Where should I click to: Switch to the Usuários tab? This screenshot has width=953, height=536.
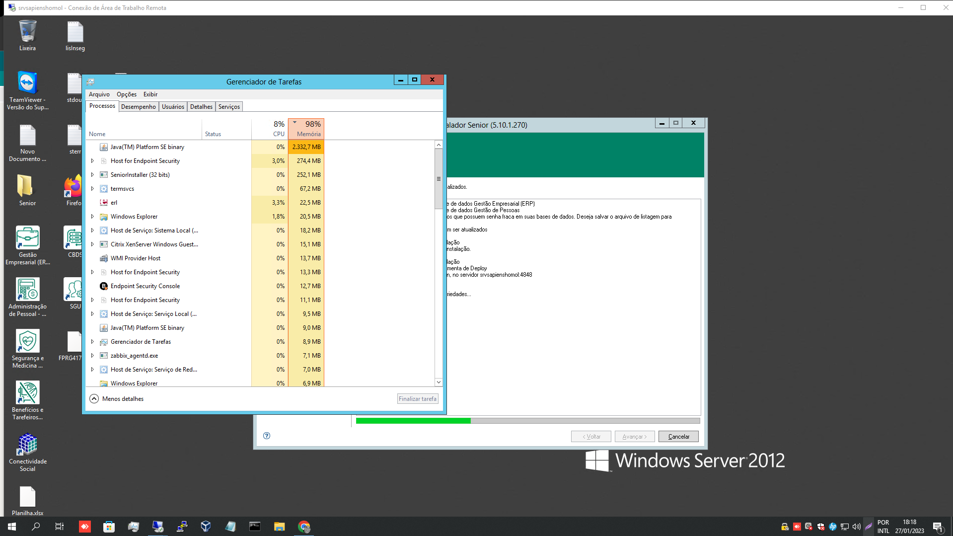pyautogui.click(x=173, y=107)
